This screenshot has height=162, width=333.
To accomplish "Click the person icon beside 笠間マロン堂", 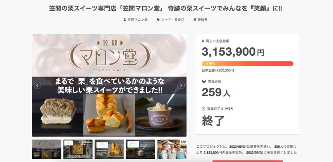I will (x=125, y=20).
